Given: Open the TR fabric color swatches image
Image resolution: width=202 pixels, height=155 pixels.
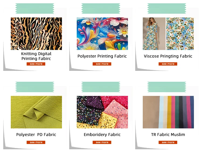Looking at the screenshot, I should coord(168,112).
